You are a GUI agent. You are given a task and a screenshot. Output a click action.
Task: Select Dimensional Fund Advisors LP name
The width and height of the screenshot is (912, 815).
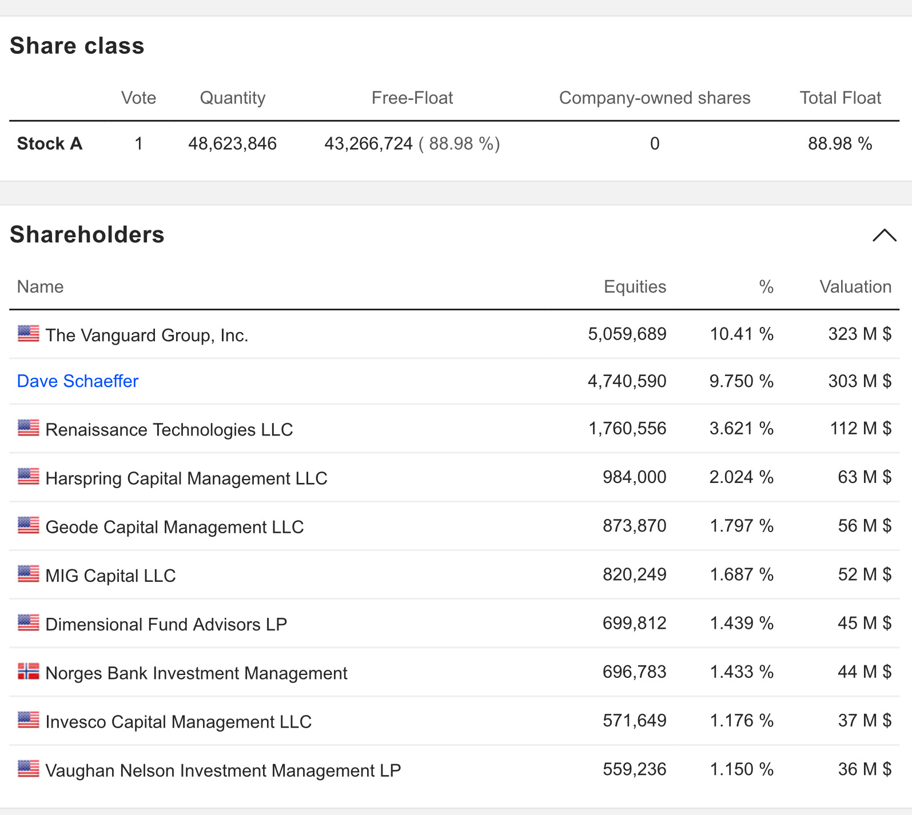166,625
